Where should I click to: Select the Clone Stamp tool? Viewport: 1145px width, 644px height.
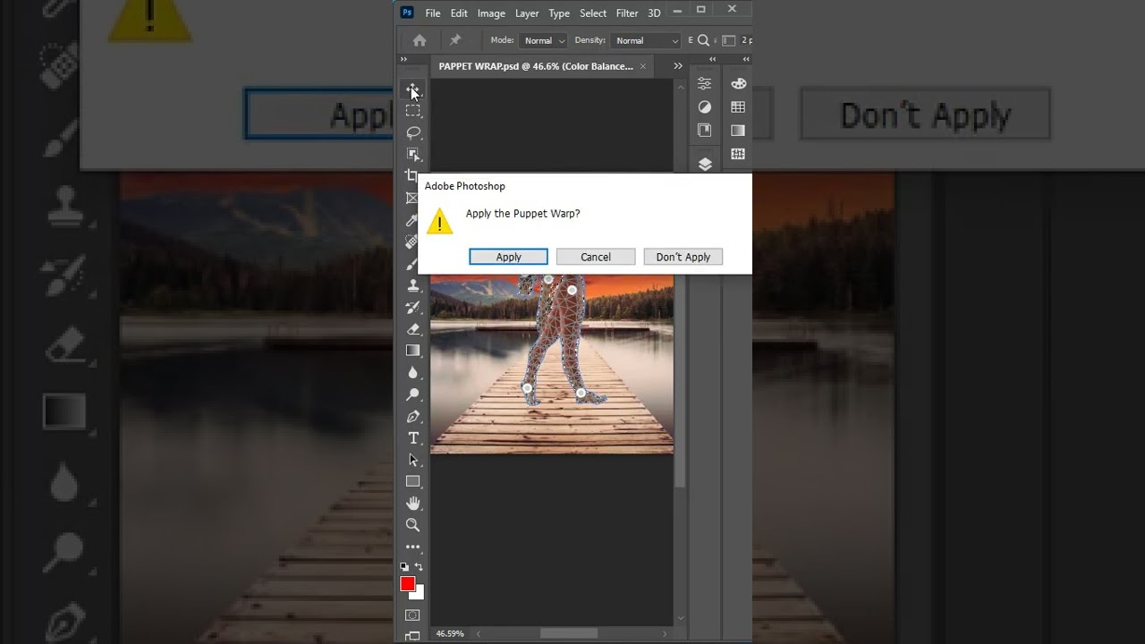(412, 285)
